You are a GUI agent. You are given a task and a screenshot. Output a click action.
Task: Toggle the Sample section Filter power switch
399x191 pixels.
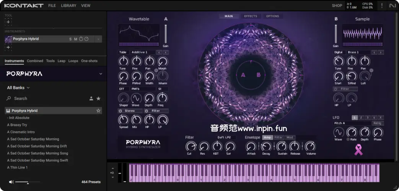coord(335,89)
